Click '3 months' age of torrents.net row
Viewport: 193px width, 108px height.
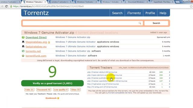coord(166,51)
